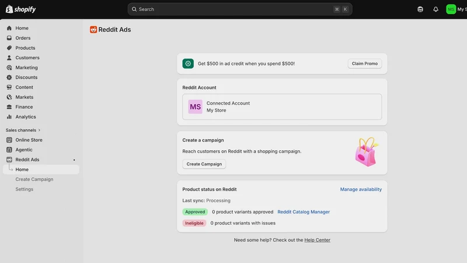Open the MS account avatar menu
Image resolution: width=467 pixels, height=263 pixels.
tap(451, 9)
